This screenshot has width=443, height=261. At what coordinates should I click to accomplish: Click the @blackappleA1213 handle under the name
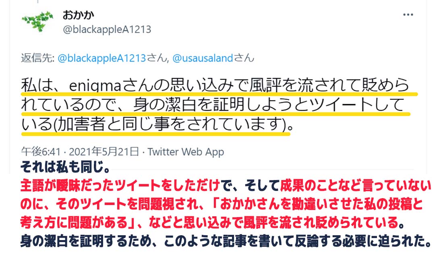pos(107,29)
